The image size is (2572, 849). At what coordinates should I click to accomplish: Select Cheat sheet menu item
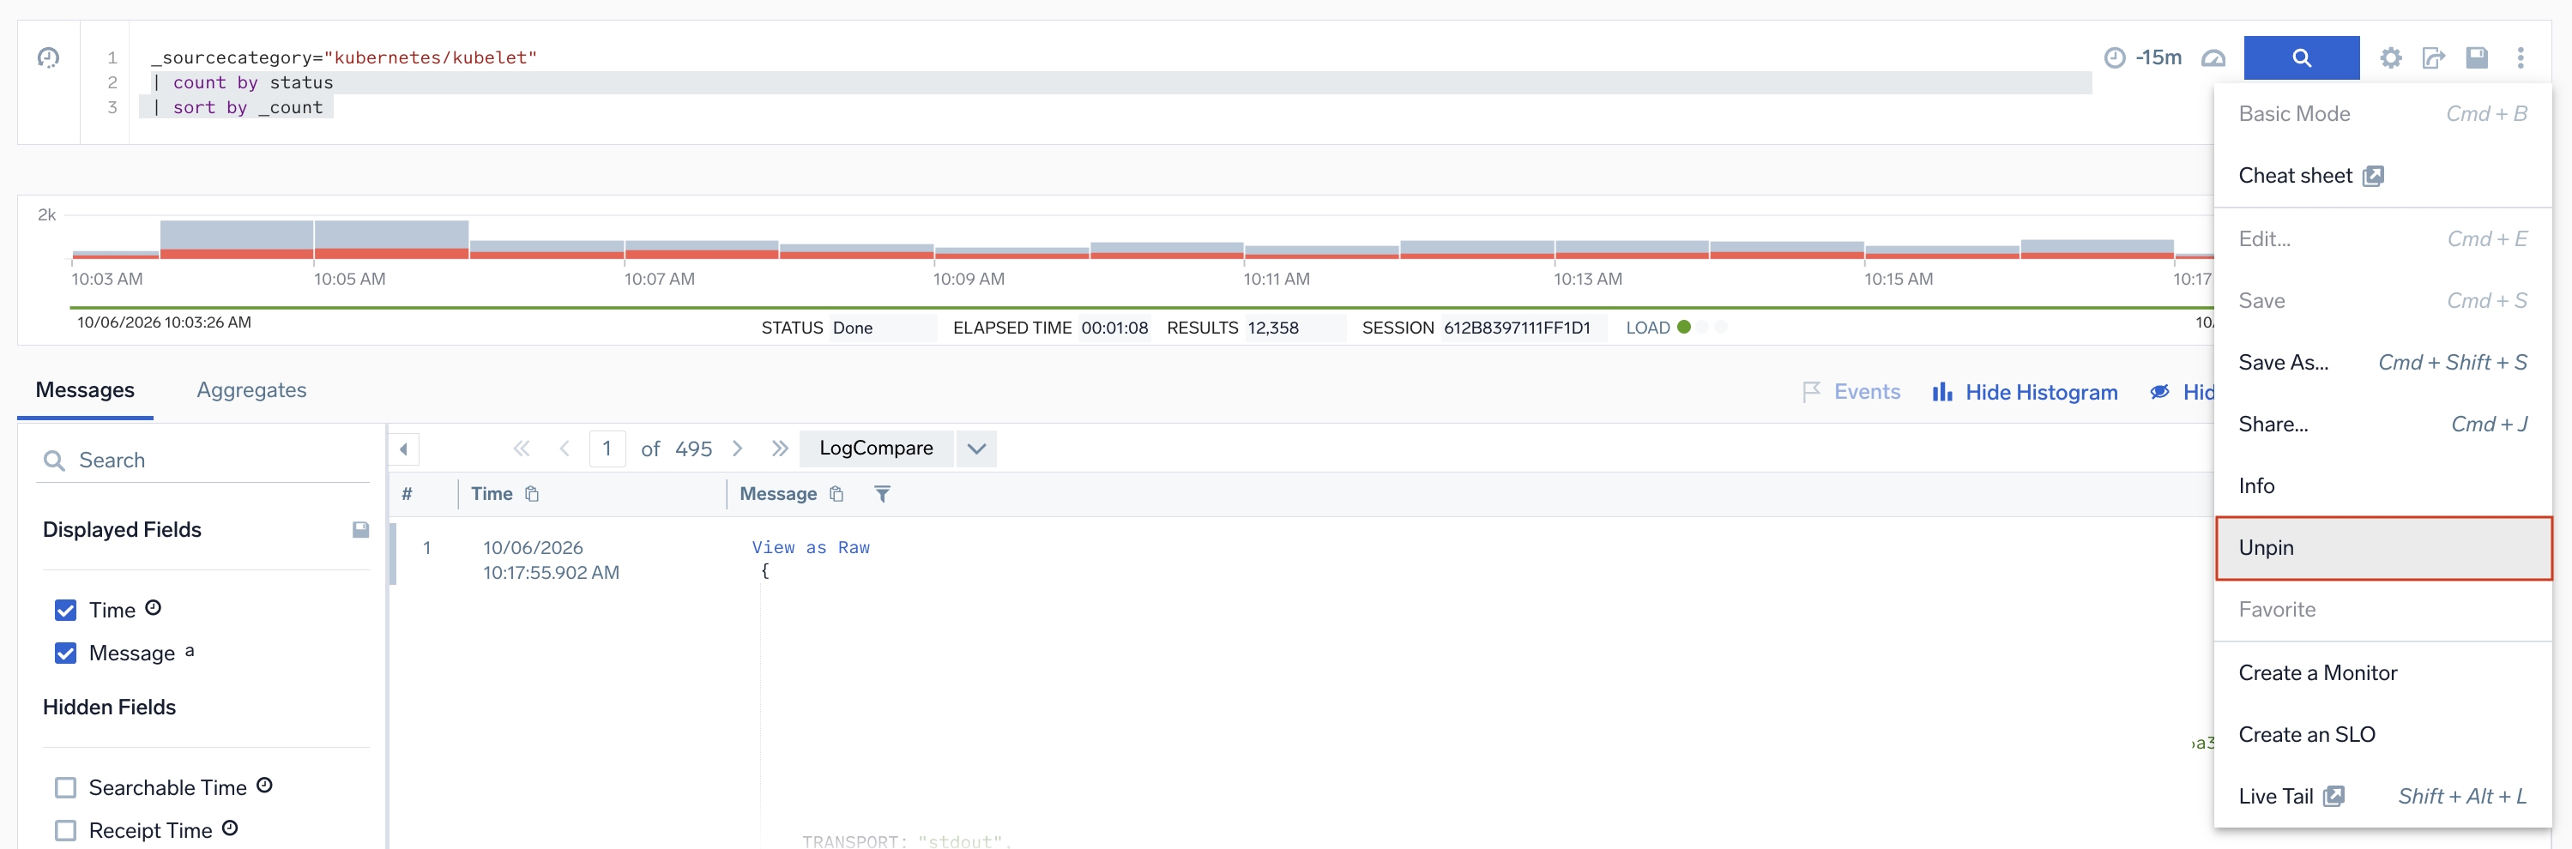(2383, 176)
